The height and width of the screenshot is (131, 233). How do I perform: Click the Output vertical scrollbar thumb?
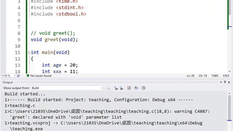230,108
